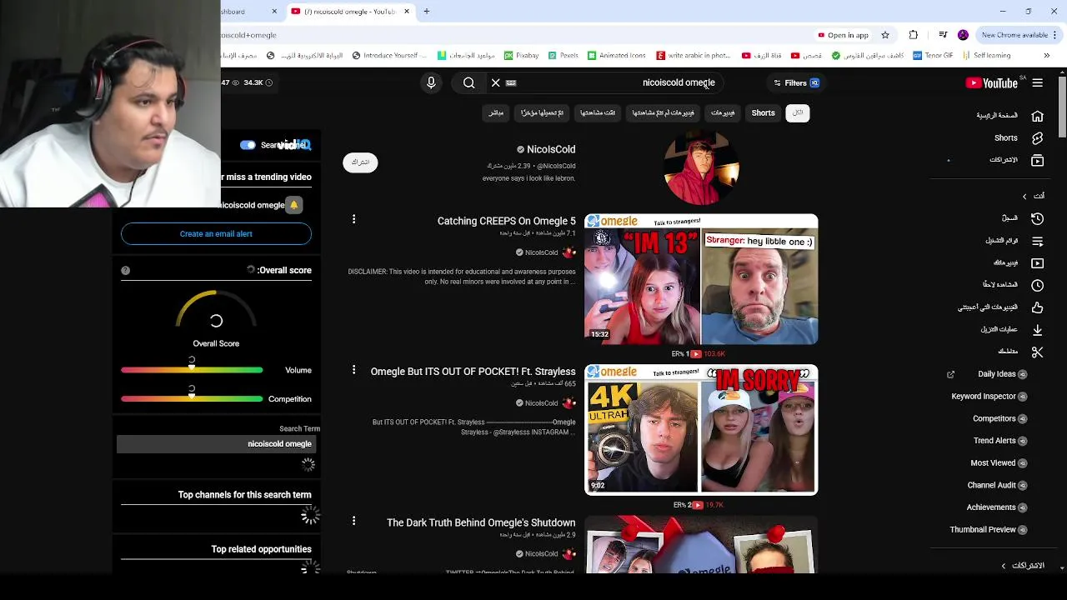This screenshot has width=1067, height=600.
Task: Show more bookmarks with double chevron
Action: point(1046,56)
